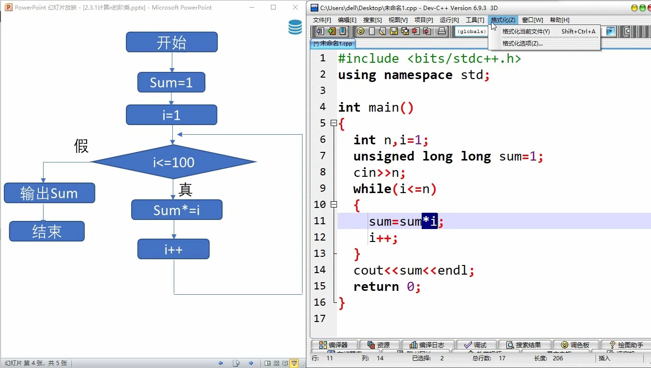The width and height of the screenshot is (651, 368).
Task: Click the blank new-page toolbar icon
Action: point(371,31)
